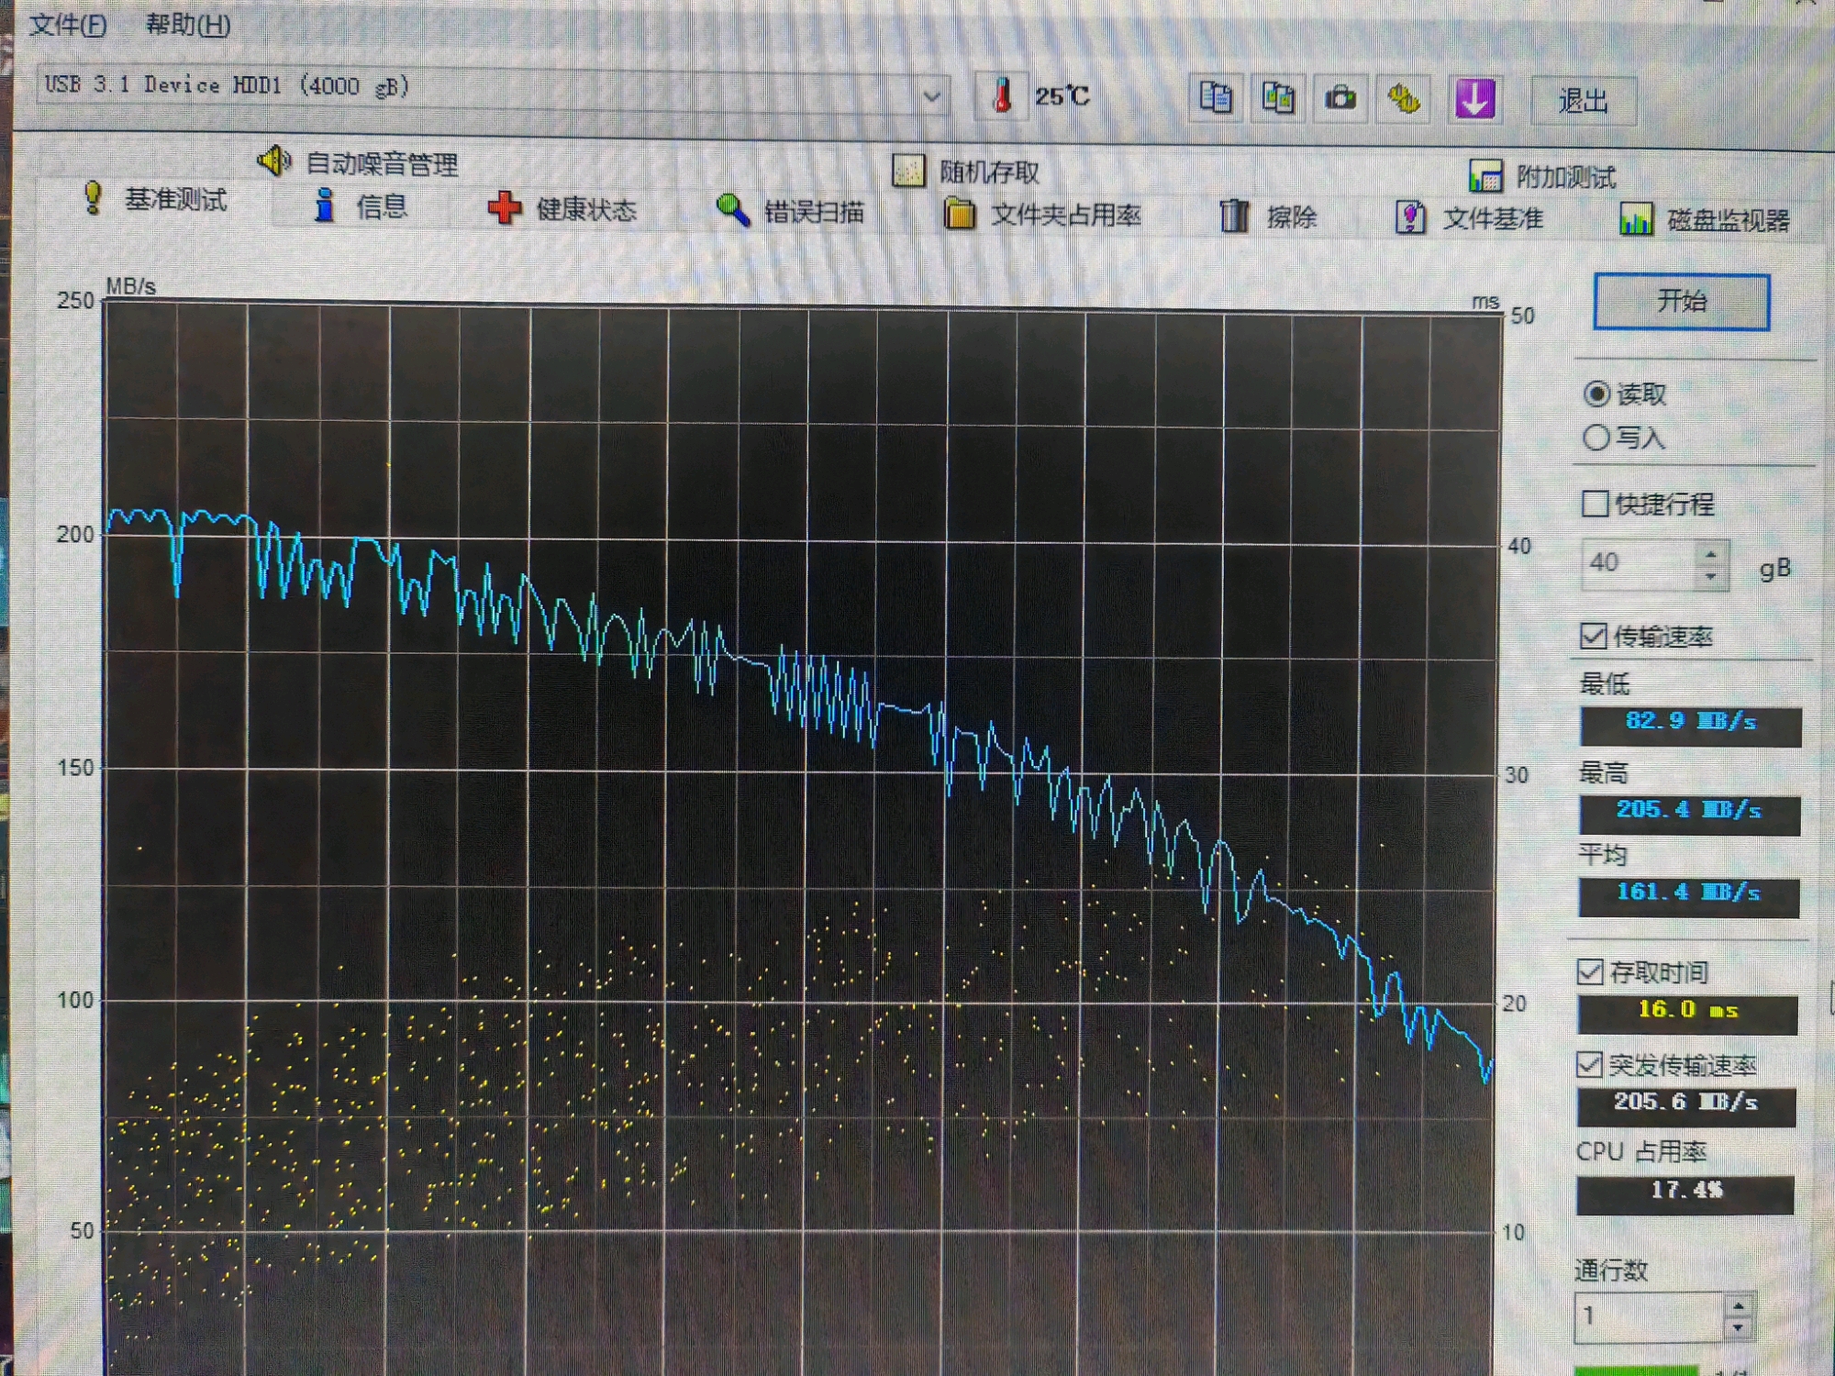Image resolution: width=1835 pixels, height=1376 pixels.
Task: Toggle the 存取时间 checkbox
Action: (1590, 971)
